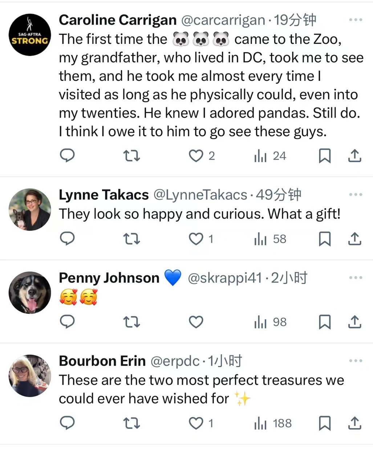Image resolution: width=373 pixels, height=449 pixels.
Task: Expand three-dot menu on Bourbon Erin's tweet
Action: pos(356,361)
